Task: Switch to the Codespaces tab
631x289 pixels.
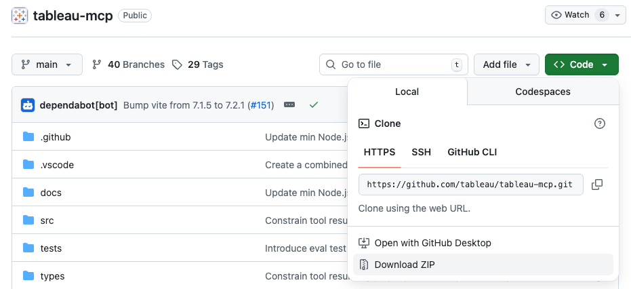Action: coord(543,92)
